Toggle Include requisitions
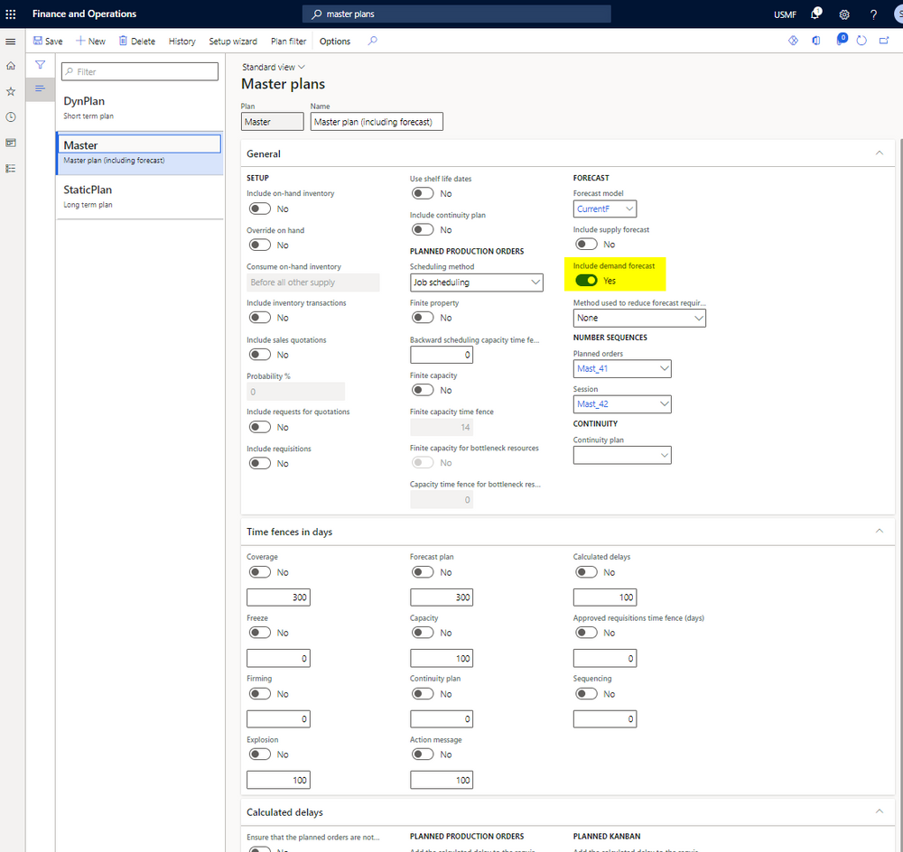Screen dimensions: 903x852 point(260,463)
